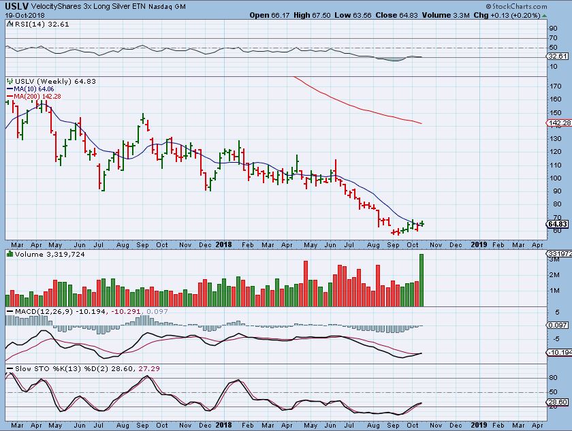
Task: Click the RSI(14) legend line icon
Action: (10, 25)
